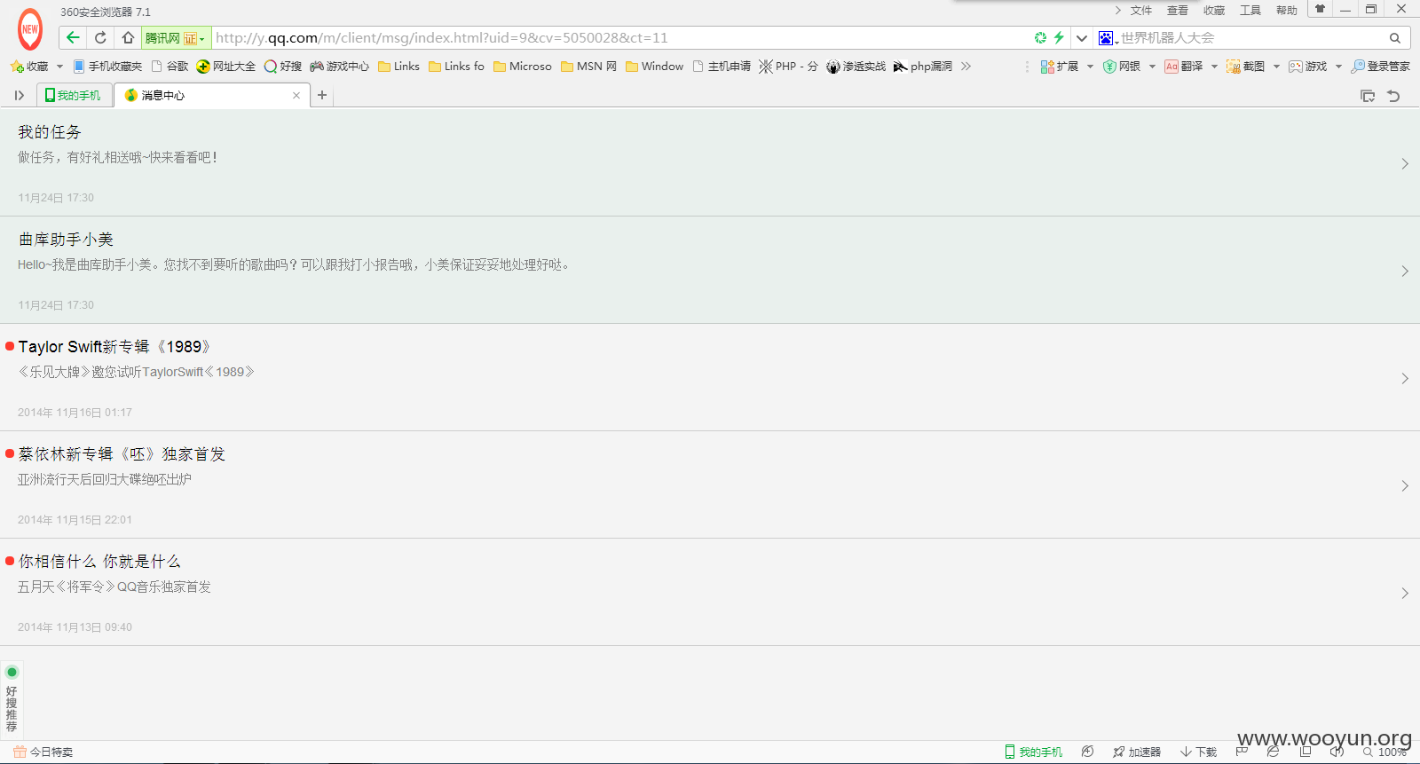Viewport: 1420px width, 764px height.
Task: Open 今日特卖 in status bar
Action: [43, 752]
